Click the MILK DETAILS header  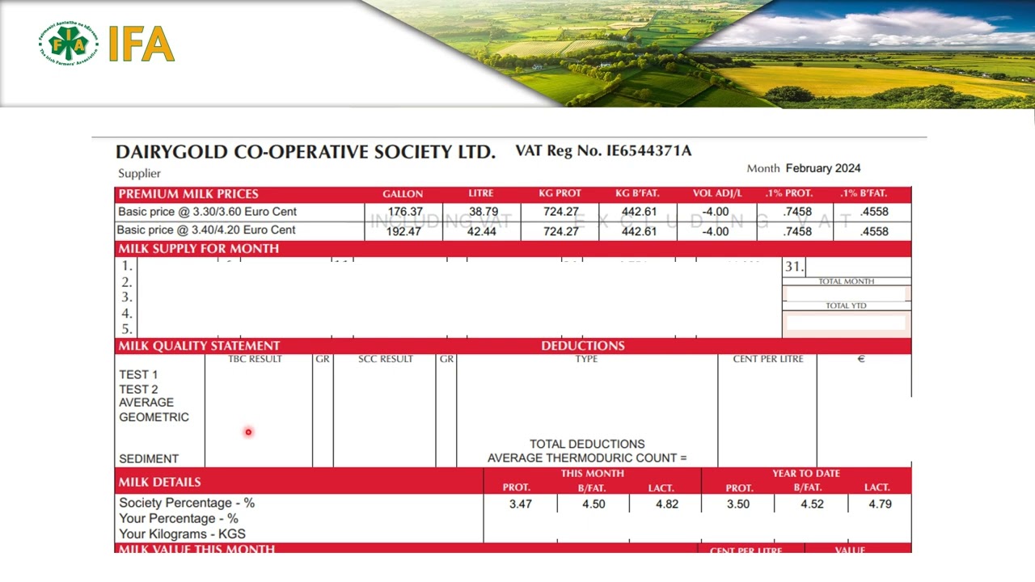159,482
